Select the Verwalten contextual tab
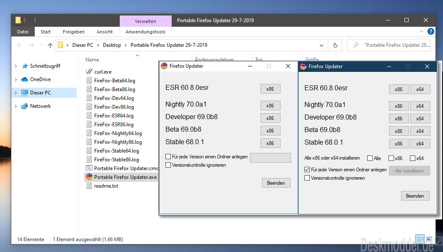Viewport: 443px width, 252px height. tap(145, 21)
